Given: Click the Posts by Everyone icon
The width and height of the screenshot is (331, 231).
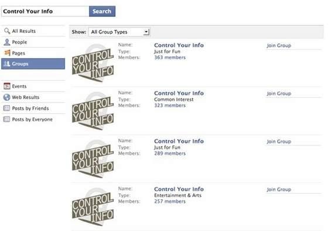Looking at the screenshot, I should (7, 119).
